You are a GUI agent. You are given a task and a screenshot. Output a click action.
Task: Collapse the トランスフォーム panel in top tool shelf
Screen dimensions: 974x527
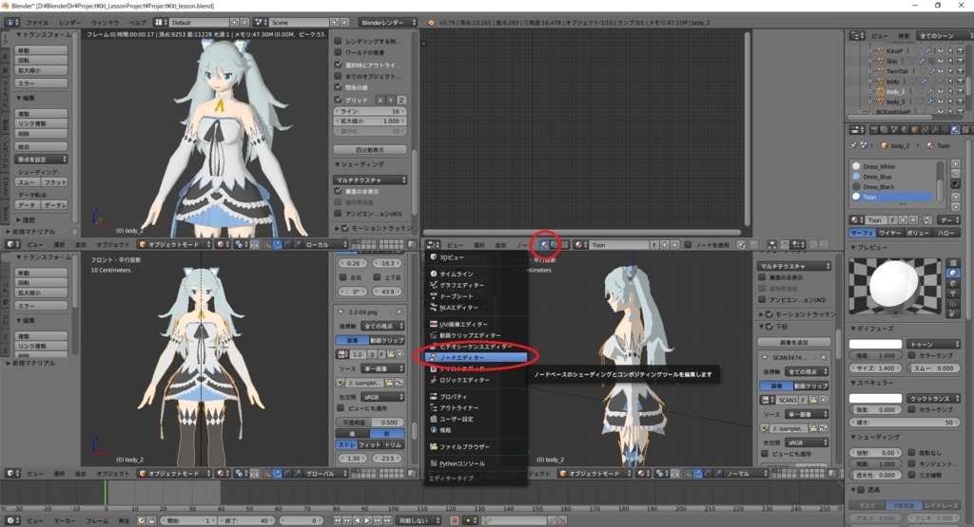[19, 35]
